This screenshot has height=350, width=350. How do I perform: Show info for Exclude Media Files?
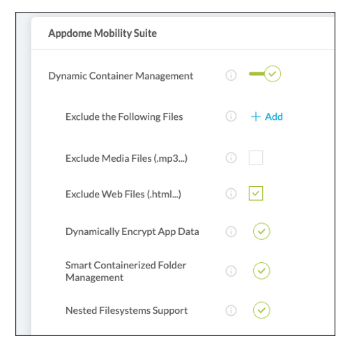pos(231,158)
